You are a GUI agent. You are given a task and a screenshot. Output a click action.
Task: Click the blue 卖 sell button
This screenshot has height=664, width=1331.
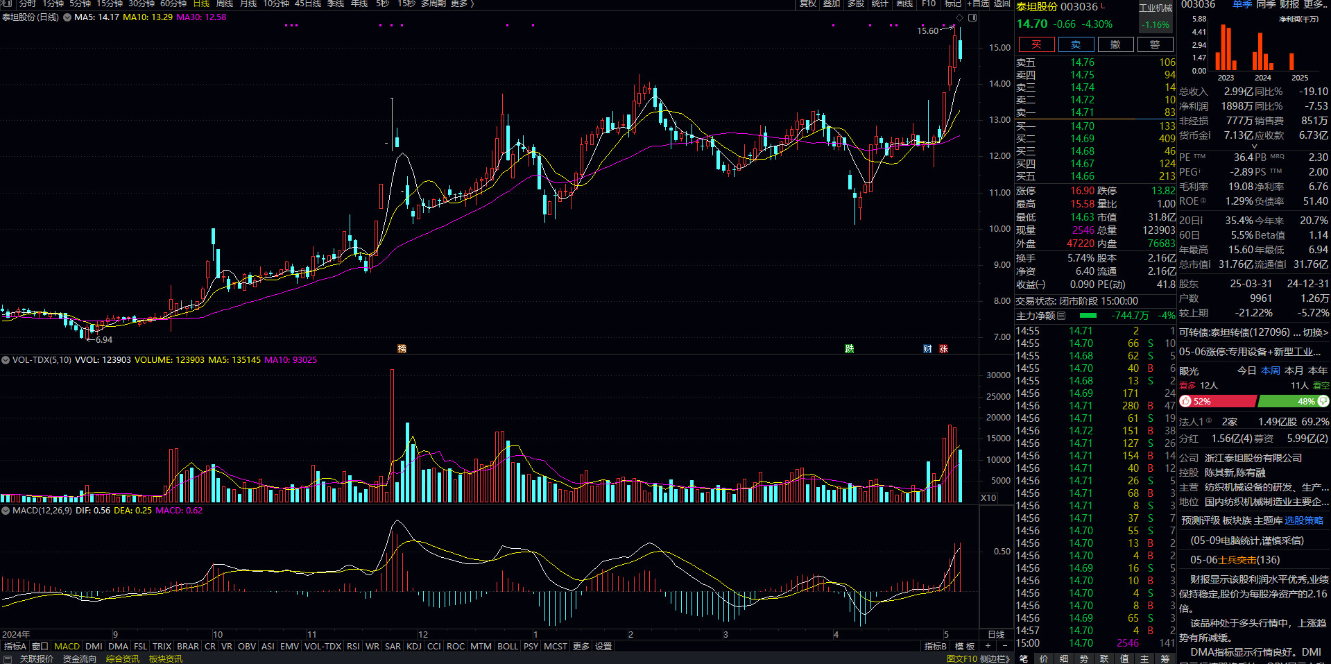click(1076, 44)
